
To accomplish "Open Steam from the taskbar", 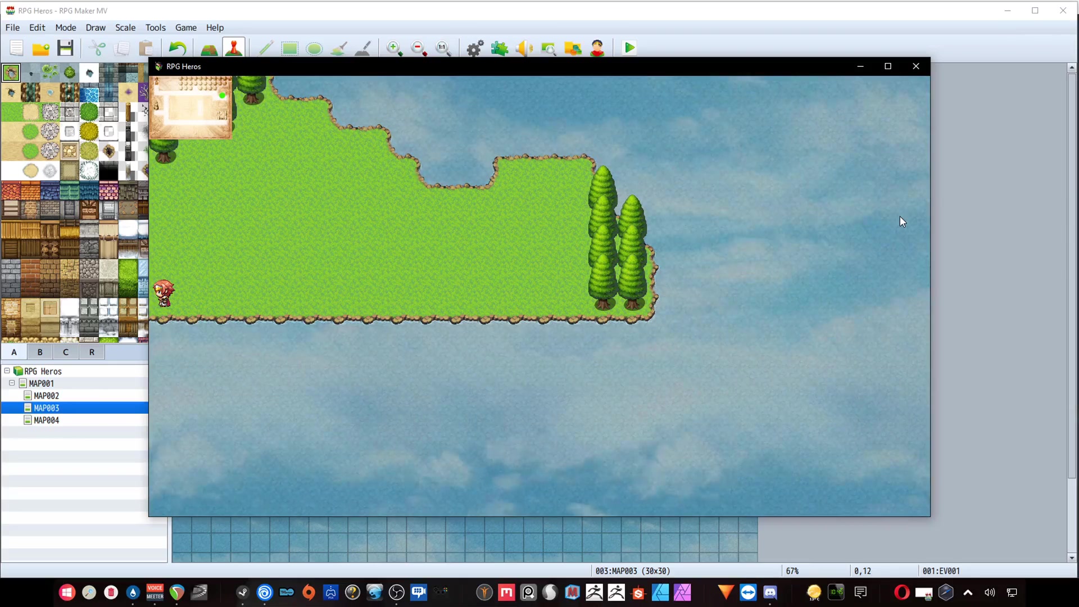I will (x=243, y=592).
